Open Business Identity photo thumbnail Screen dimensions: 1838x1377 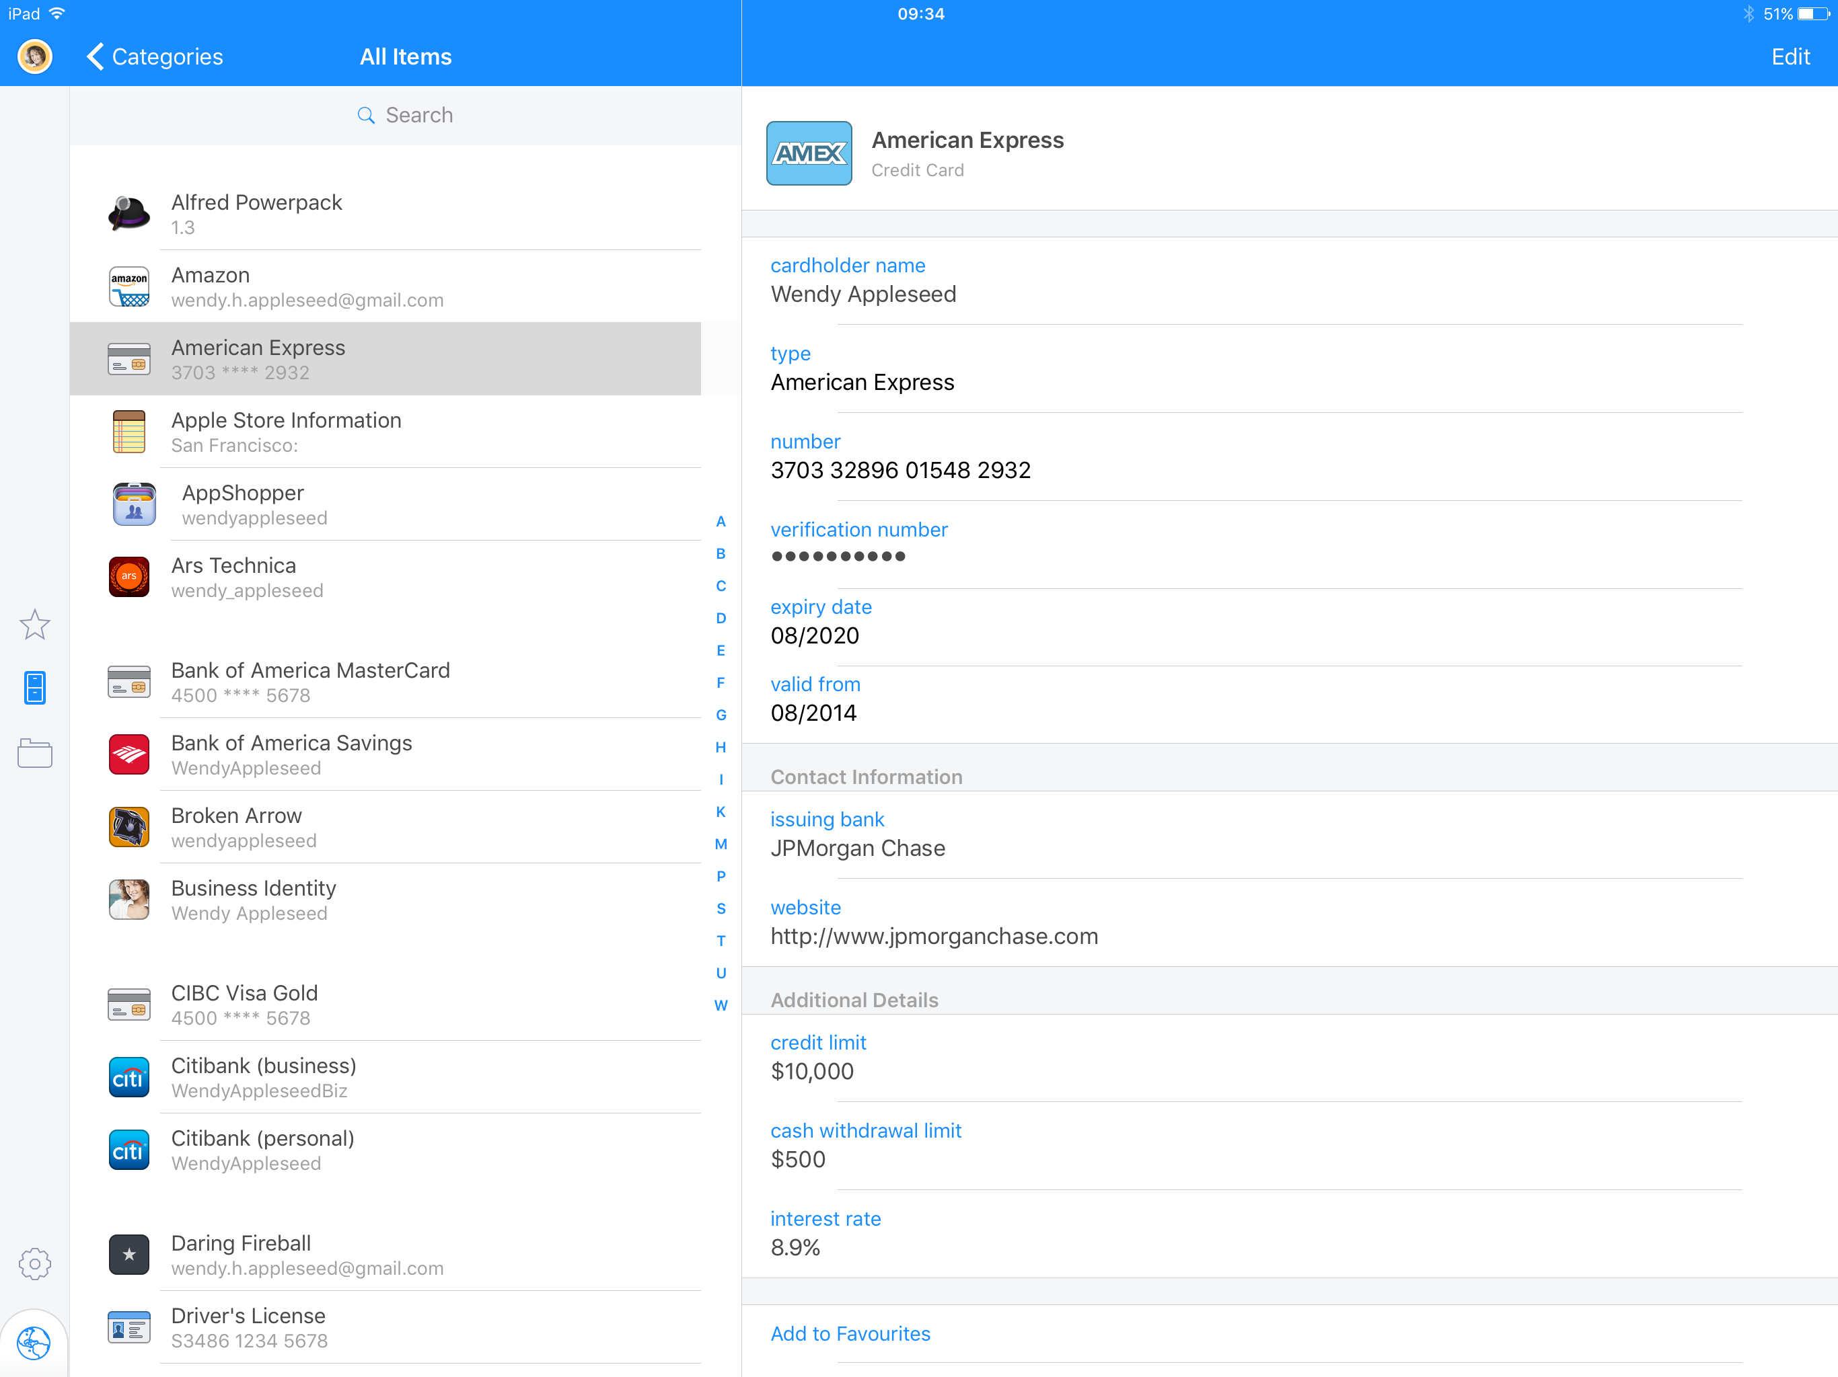click(x=130, y=900)
